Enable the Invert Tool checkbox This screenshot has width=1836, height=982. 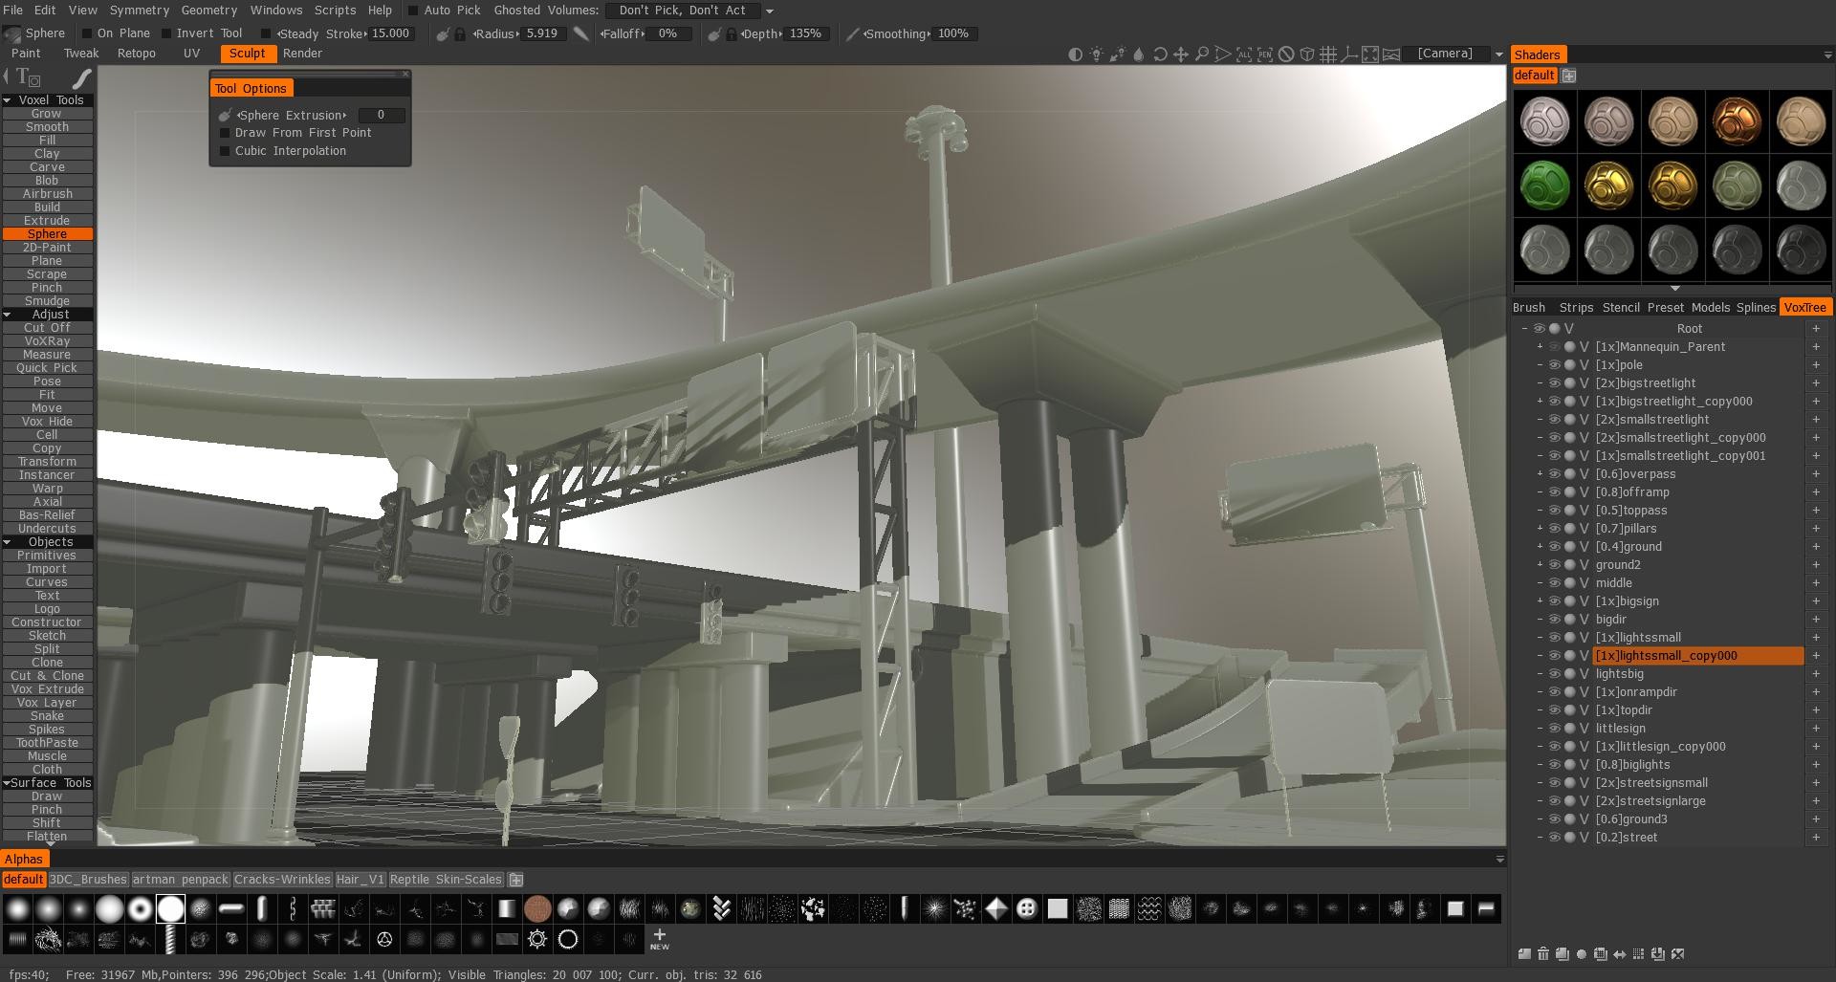pyautogui.click(x=166, y=33)
